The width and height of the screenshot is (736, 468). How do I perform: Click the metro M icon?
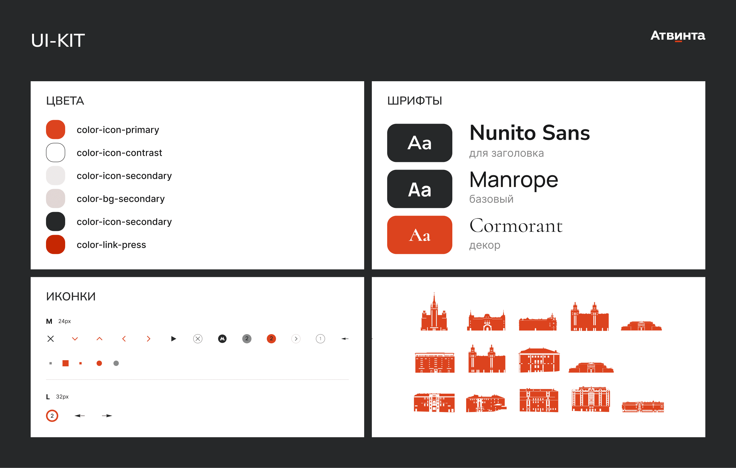tap(222, 338)
